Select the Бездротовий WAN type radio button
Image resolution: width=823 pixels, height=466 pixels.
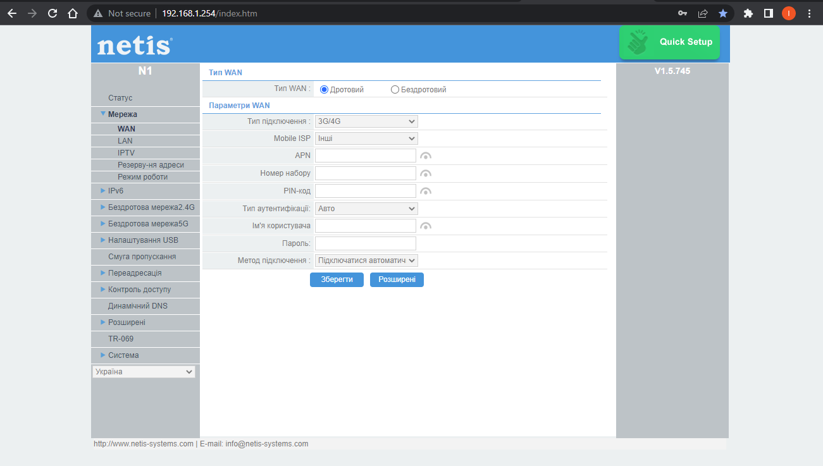(x=395, y=90)
